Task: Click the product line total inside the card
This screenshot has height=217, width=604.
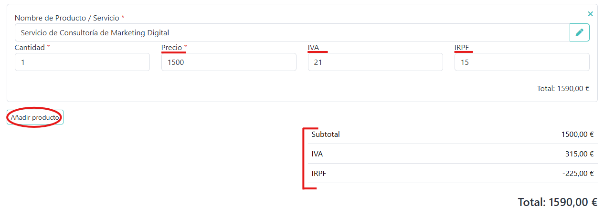Action: click(x=563, y=88)
